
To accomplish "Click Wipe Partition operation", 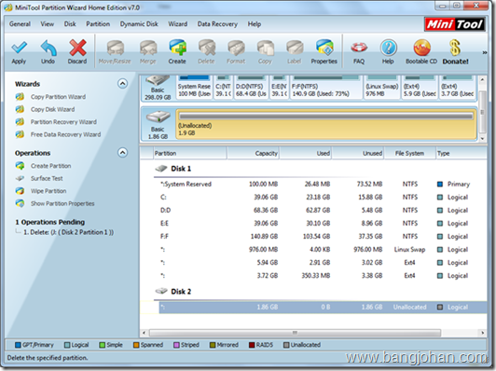I will (x=48, y=191).
